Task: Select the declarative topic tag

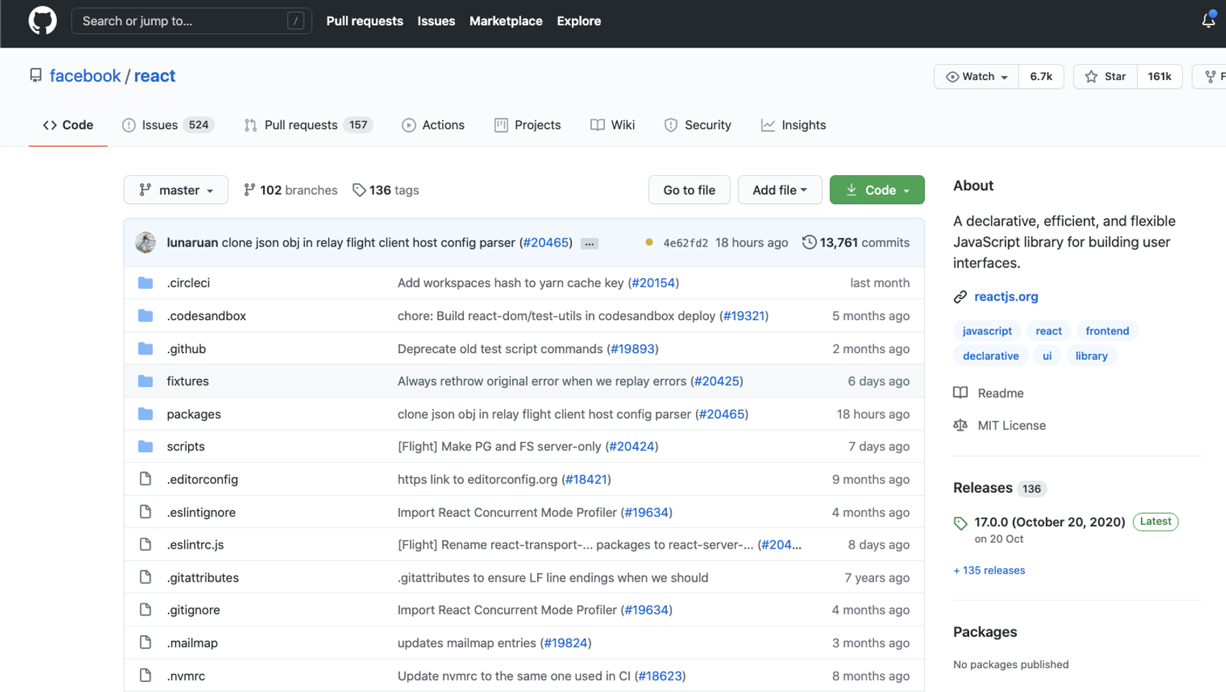Action: (x=991, y=356)
